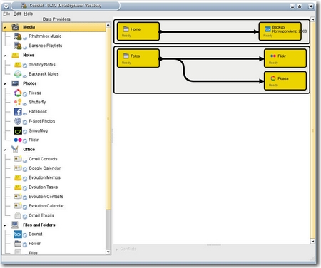Collapse the Files and Folders category
The image size is (321, 268).
(x=5, y=225)
